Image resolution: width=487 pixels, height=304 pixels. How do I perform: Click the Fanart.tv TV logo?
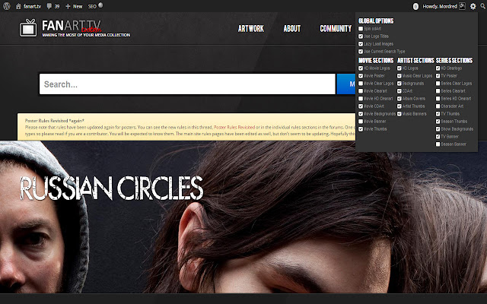pos(28,28)
